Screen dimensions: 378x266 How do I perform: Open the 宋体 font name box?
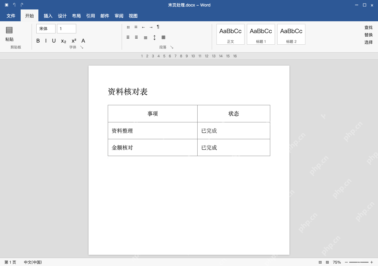click(x=46, y=29)
